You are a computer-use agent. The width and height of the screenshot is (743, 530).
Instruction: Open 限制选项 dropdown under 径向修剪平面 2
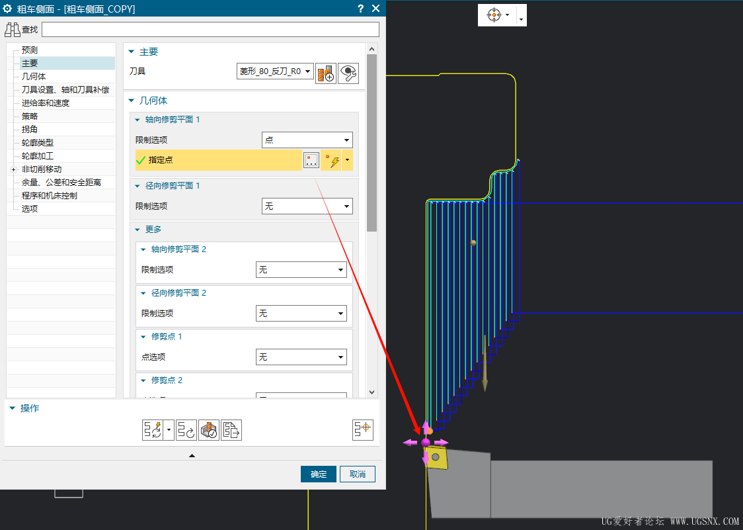pos(301,313)
